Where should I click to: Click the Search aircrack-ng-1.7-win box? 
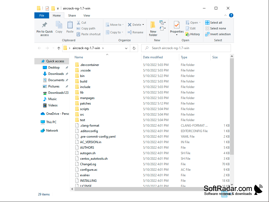[186, 48]
